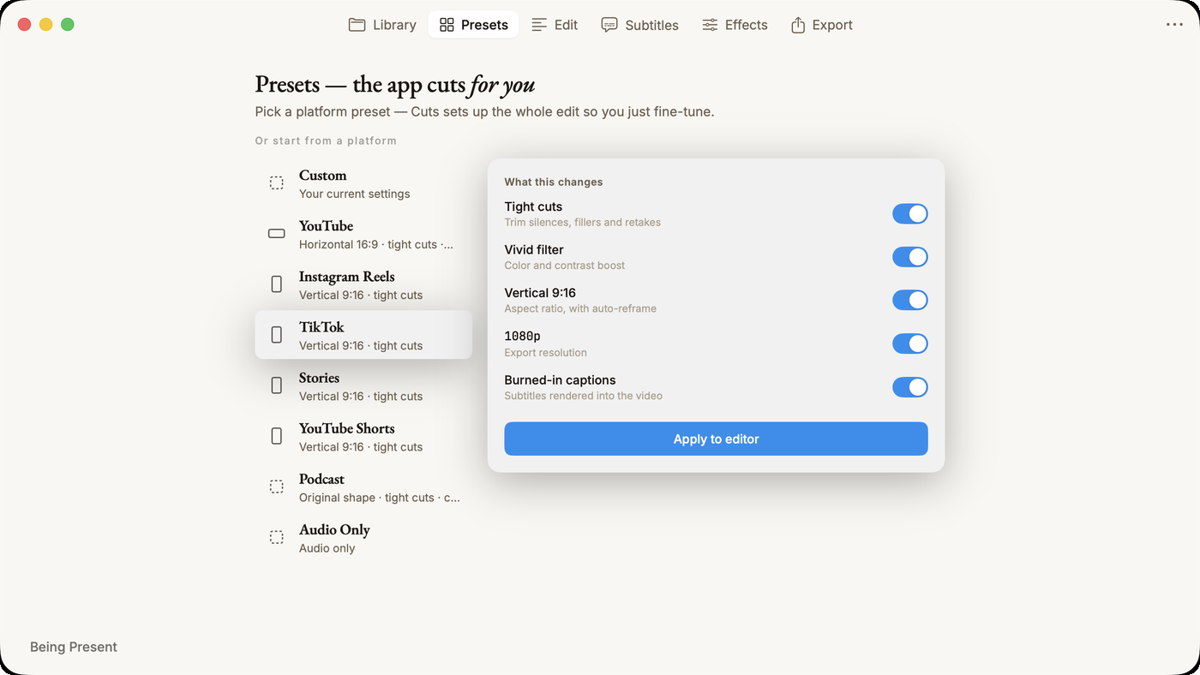
Task: Click the TikTok vertical phone icon
Action: tap(277, 335)
